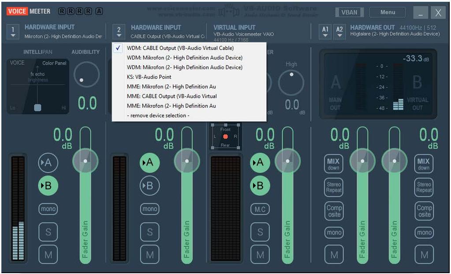This screenshot has width=451, height=274.
Task: Click Virtual Input fader gain knob
Action: (x=287, y=161)
